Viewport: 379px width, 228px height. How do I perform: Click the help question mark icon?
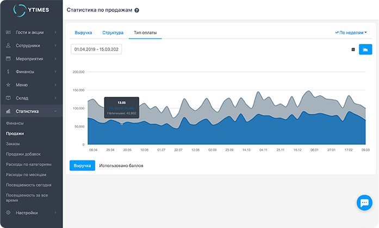pyautogui.click(x=136, y=10)
